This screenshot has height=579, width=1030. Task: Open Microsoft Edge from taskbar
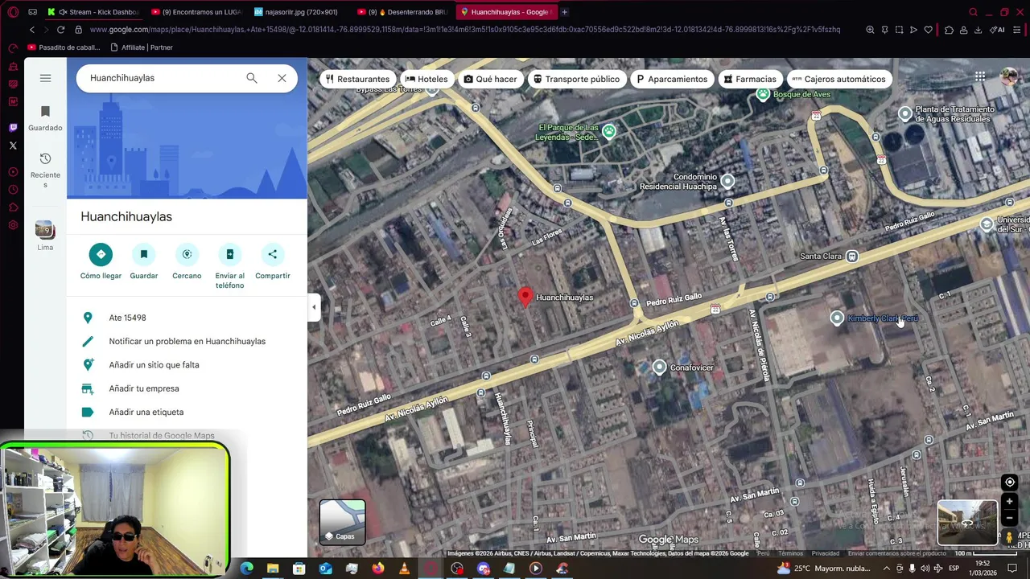click(247, 569)
